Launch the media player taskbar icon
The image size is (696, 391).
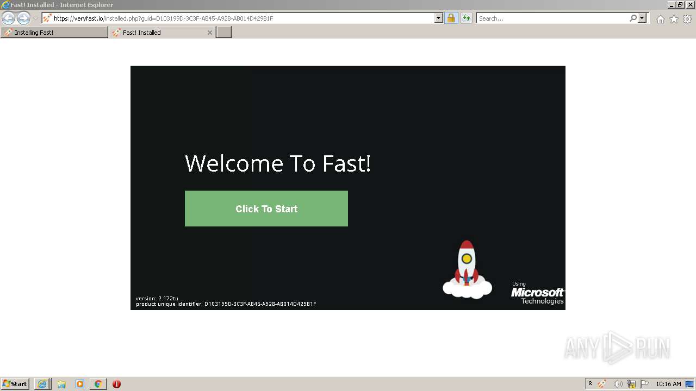coord(80,384)
